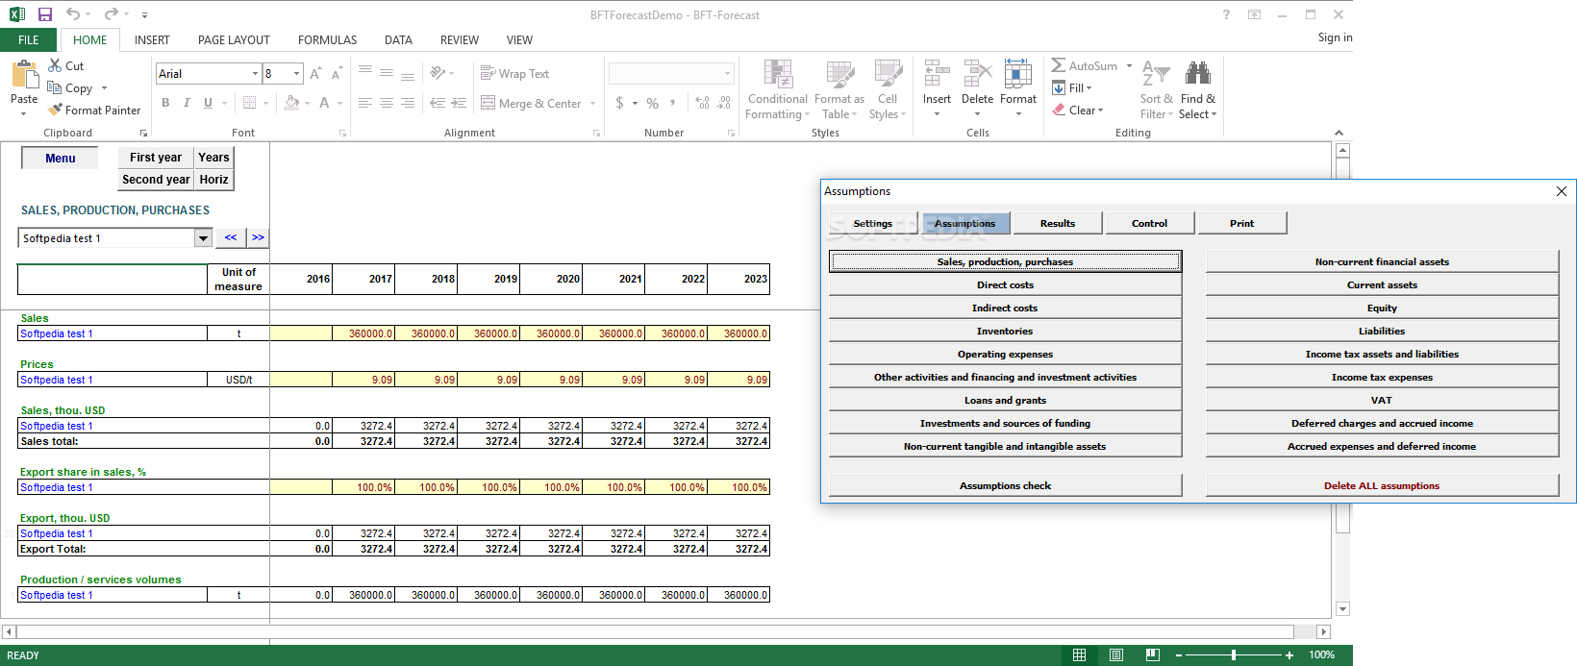Screen dimensions: 1577x666
Task: Click the Copy icon
Action: pyautogui.click(x=55, y=87)
